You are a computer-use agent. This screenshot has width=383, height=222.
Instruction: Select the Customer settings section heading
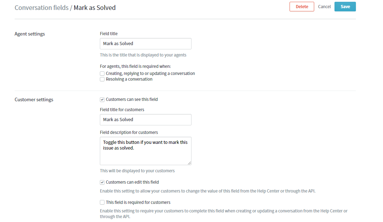tap(34, 100)
